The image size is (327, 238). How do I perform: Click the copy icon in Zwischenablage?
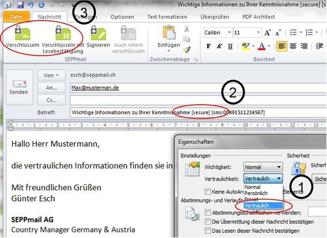point(187,39)
